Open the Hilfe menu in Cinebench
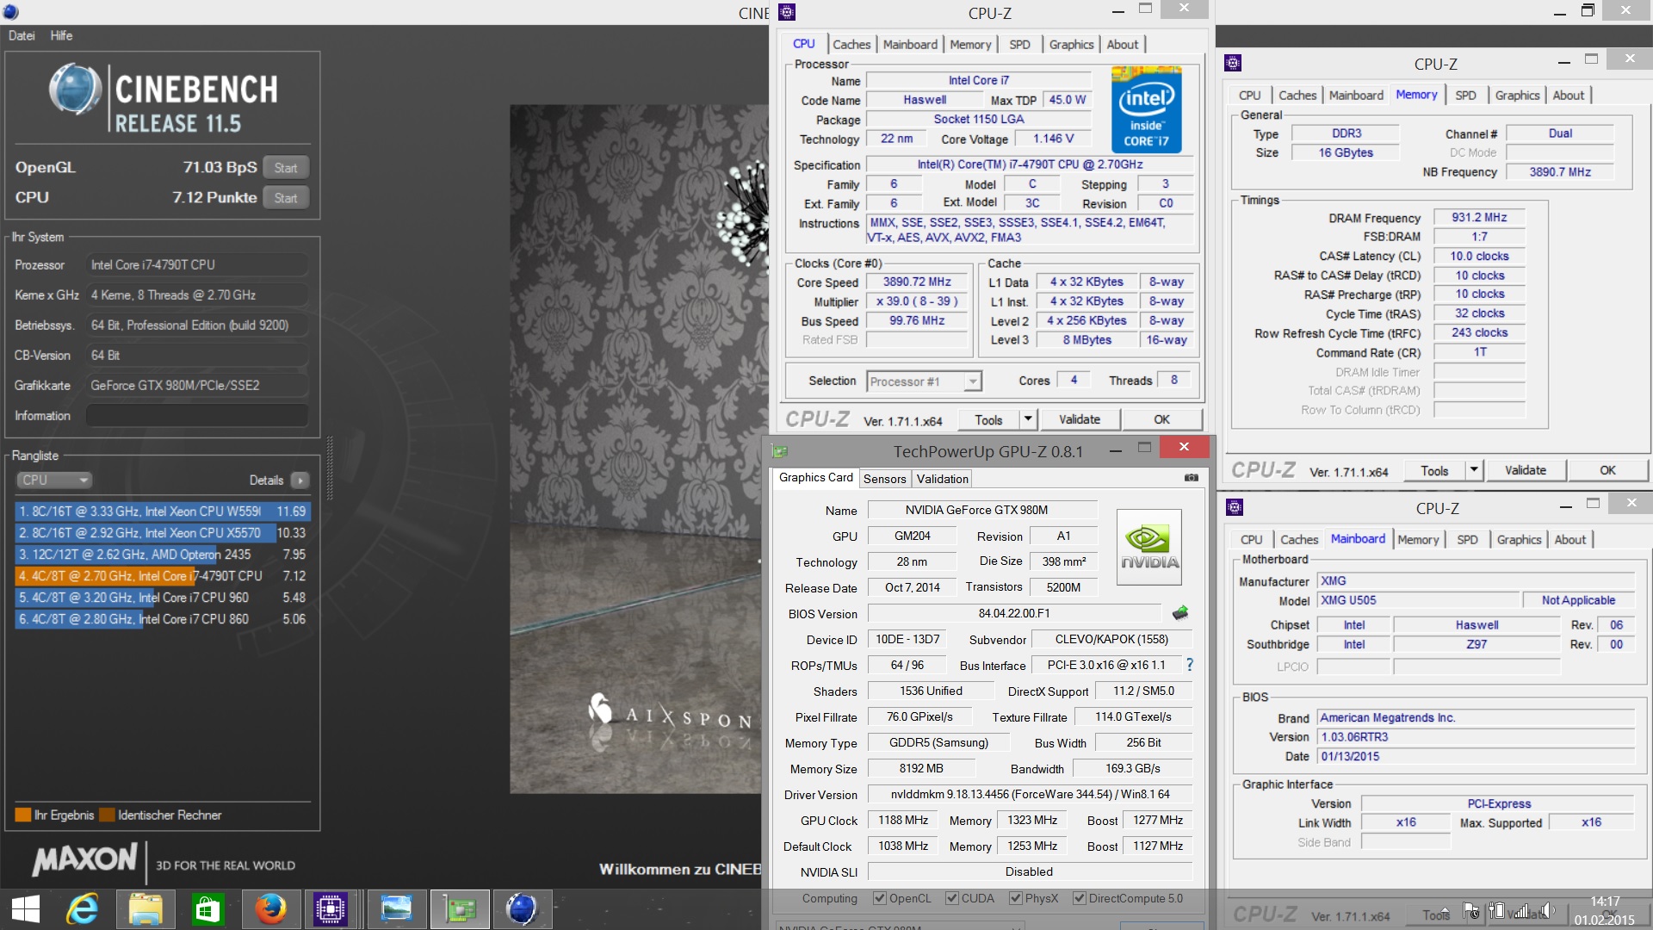1653x930 pixels. click(x=61, y=35)
